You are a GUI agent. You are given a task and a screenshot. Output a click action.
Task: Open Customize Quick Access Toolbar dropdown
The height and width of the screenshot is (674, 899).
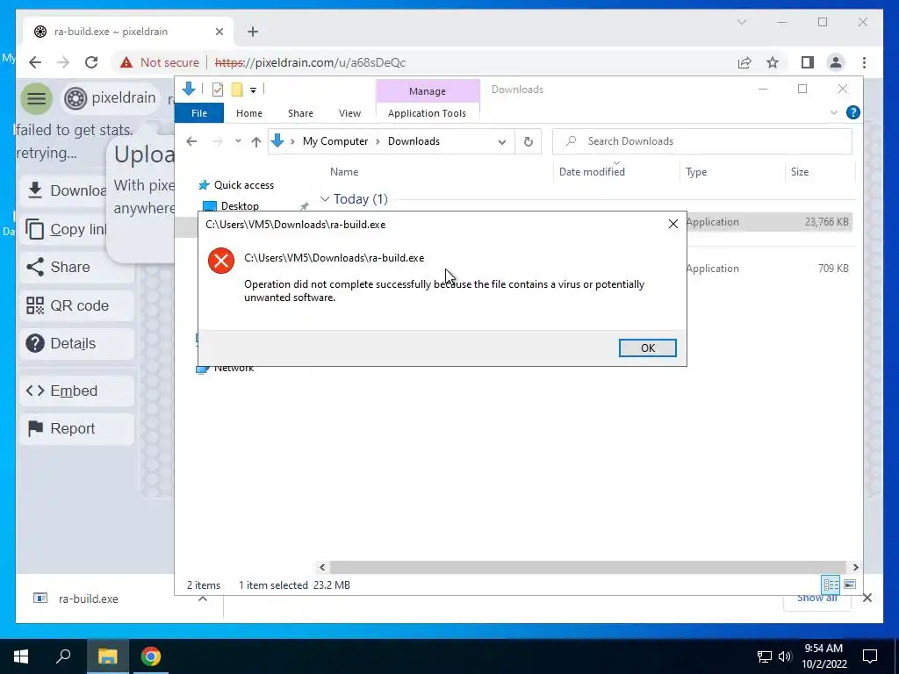253,90
